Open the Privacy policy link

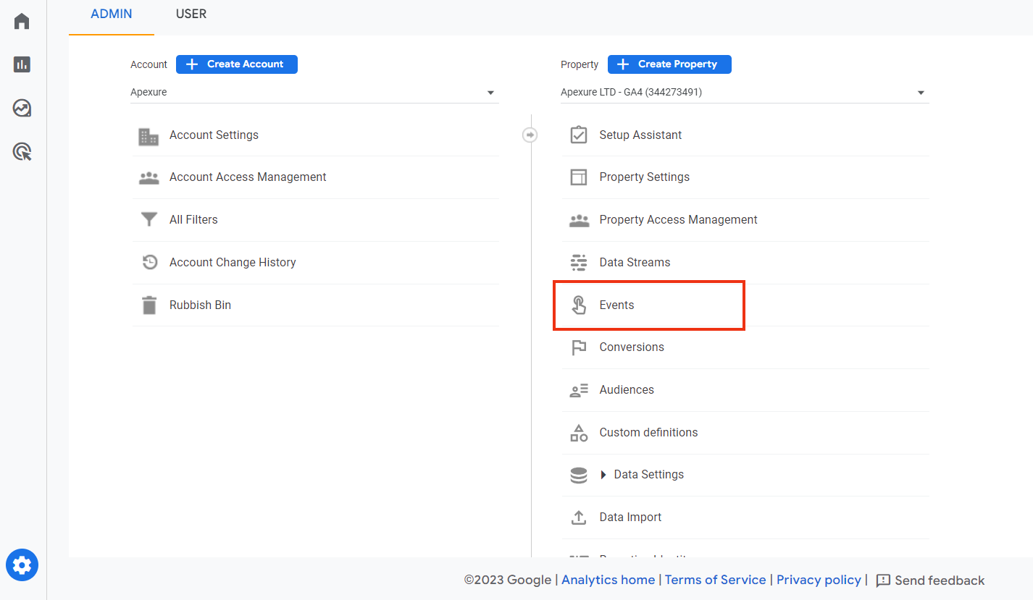(x=819, y=580)
